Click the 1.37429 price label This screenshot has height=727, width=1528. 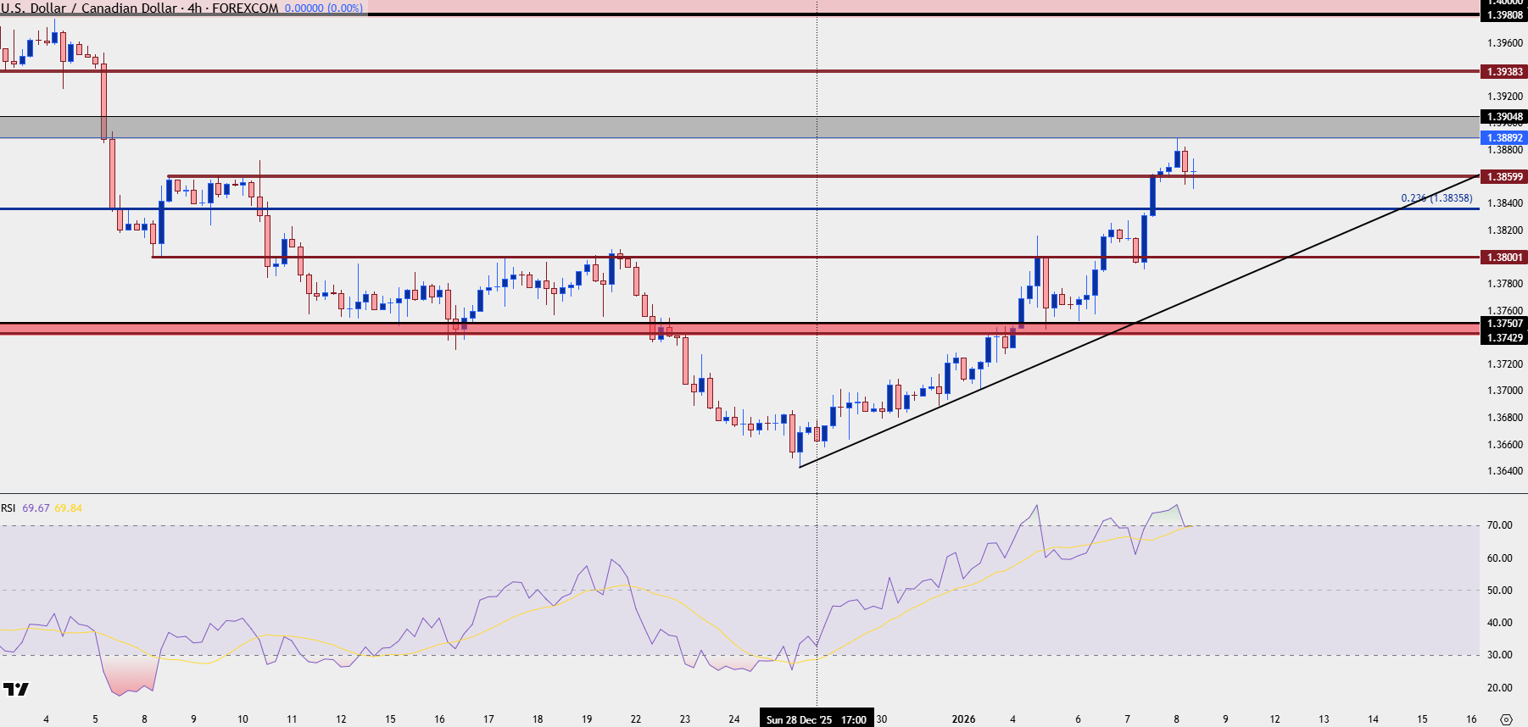[x=1504, y=337]
